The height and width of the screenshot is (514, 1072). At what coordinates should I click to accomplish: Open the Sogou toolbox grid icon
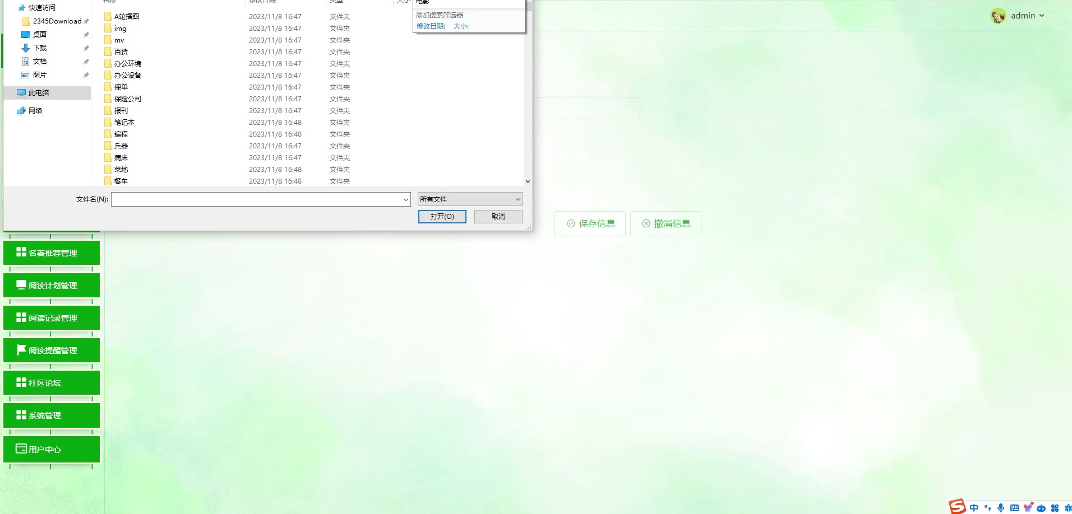pos(1055,508)
